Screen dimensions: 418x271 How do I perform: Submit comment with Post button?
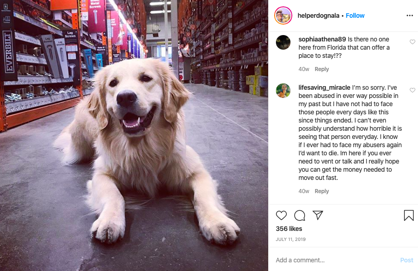tap(407, 260)
